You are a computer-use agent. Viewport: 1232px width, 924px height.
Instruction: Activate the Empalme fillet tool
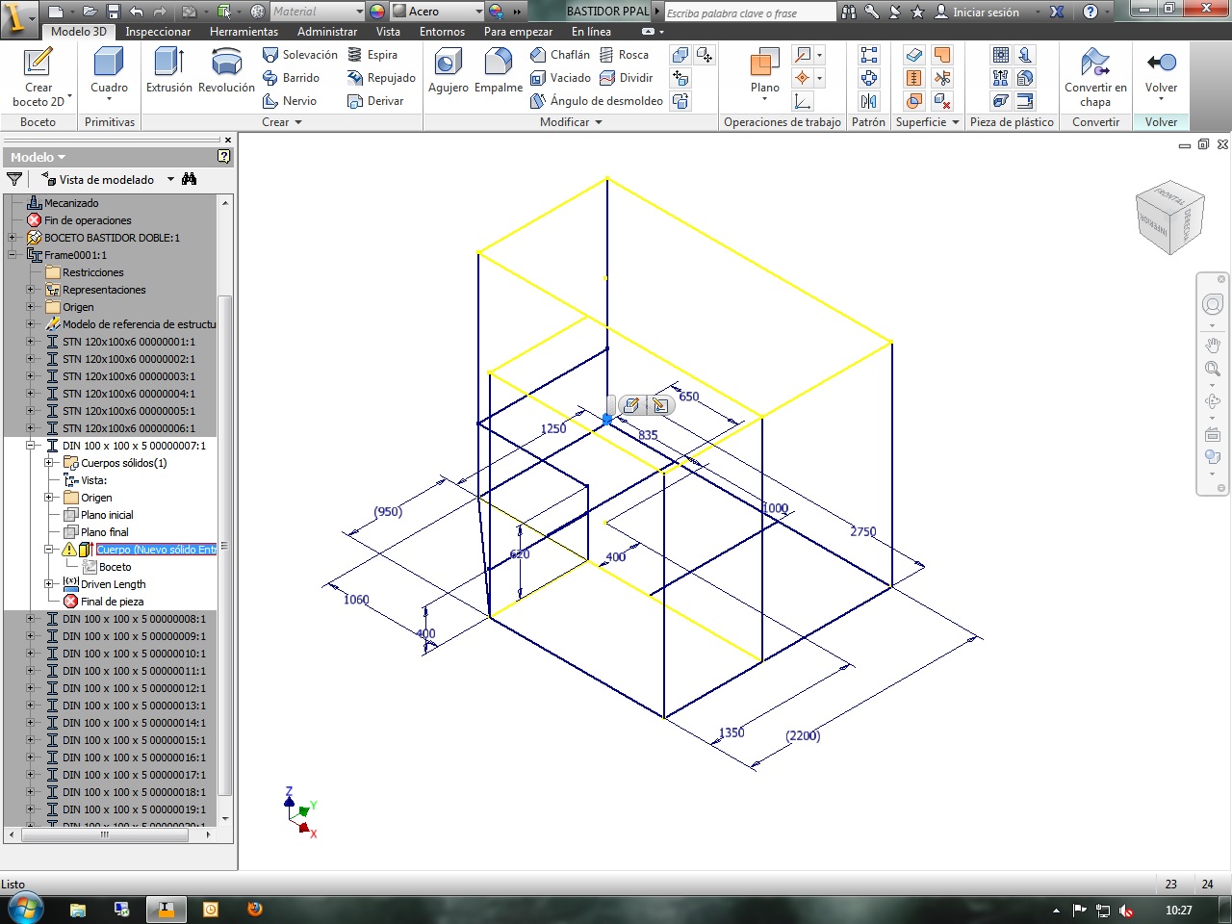pos(498,71)
